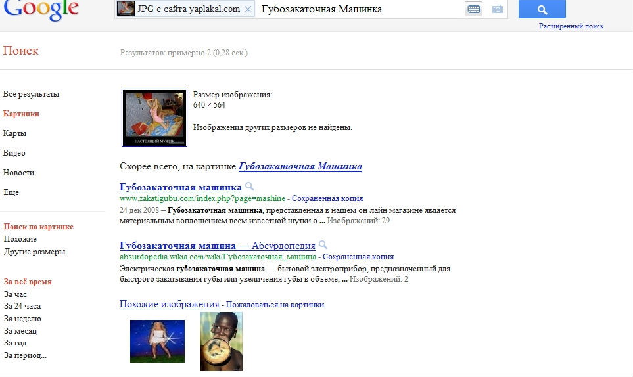This screenshot has height=377, width=633.
Task: Click the camera search-by-image icon
Action: pyautogui.click(x=498, y=9)
